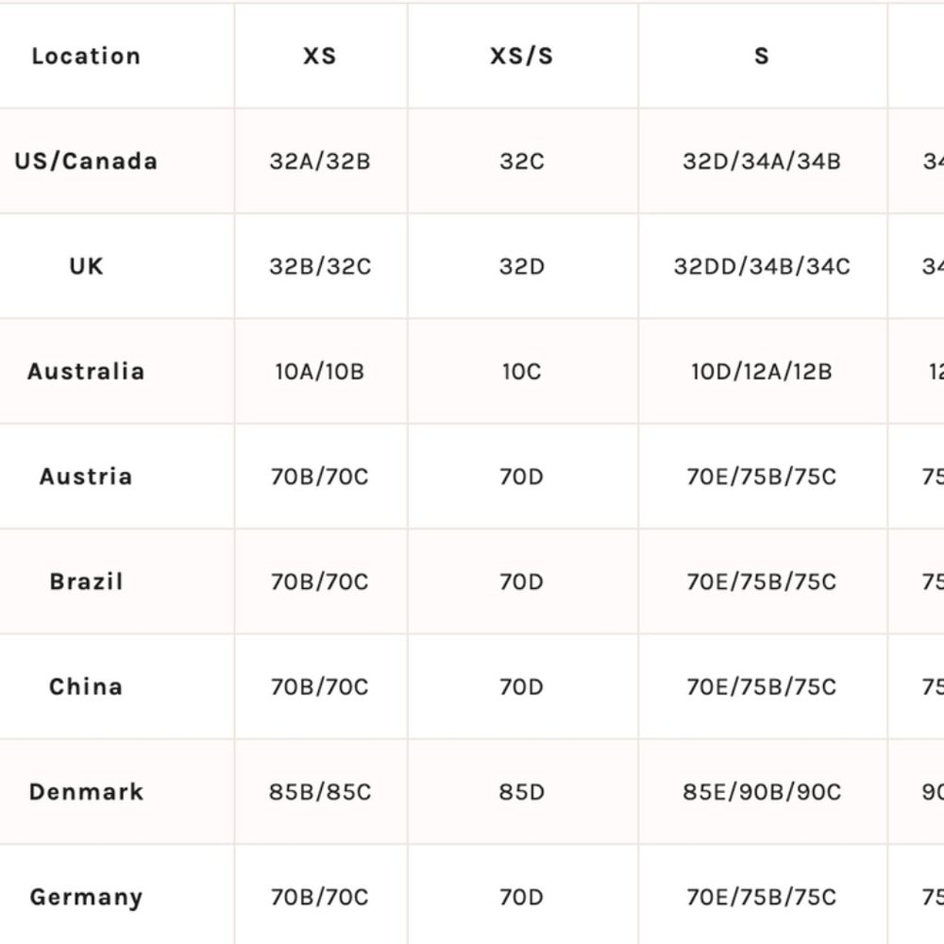Click the 85B/85C cell

(x=320, y=792)
